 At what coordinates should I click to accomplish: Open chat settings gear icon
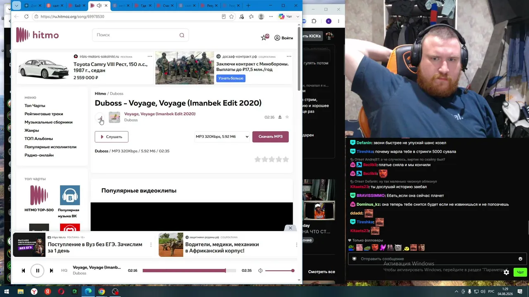tap(506, 272)
